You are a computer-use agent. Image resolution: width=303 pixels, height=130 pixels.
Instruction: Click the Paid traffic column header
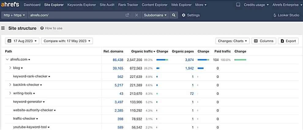[223, 51]
